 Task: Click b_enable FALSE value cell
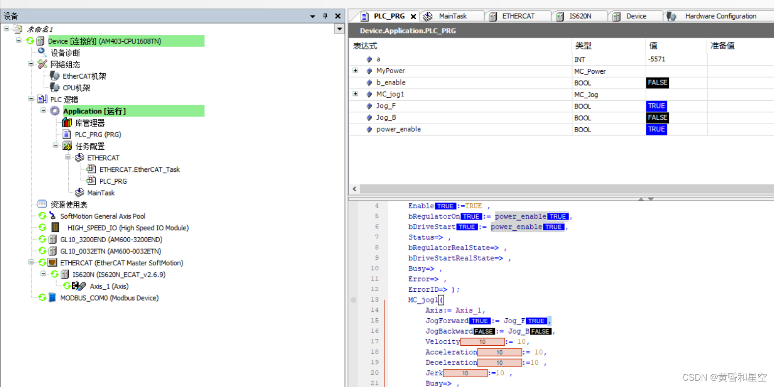[657, 83]
